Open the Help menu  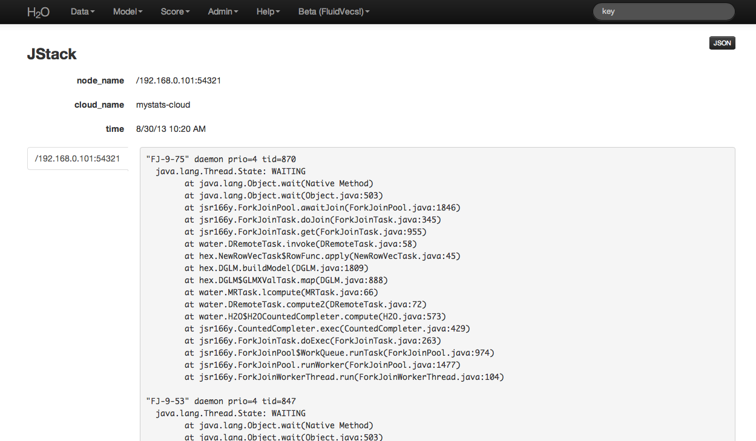point(265,11)
